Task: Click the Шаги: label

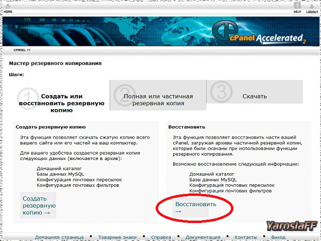Action: click(17, 75)
